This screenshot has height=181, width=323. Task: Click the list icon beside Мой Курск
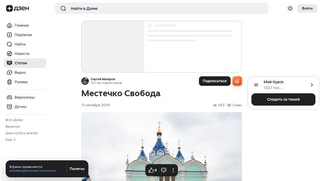tap(256, 85)
